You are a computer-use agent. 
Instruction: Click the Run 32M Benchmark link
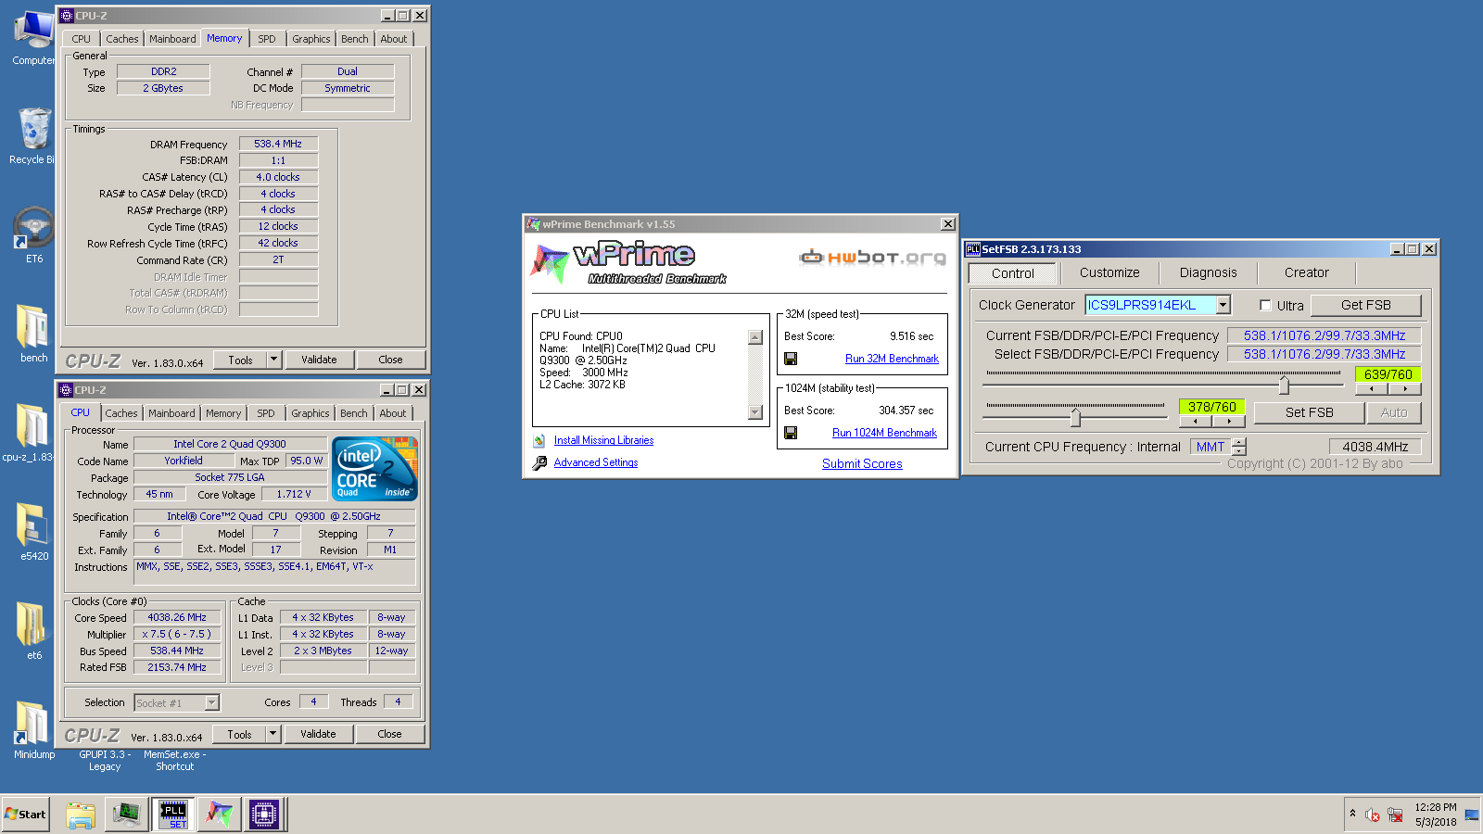click(x=892, y=359)
